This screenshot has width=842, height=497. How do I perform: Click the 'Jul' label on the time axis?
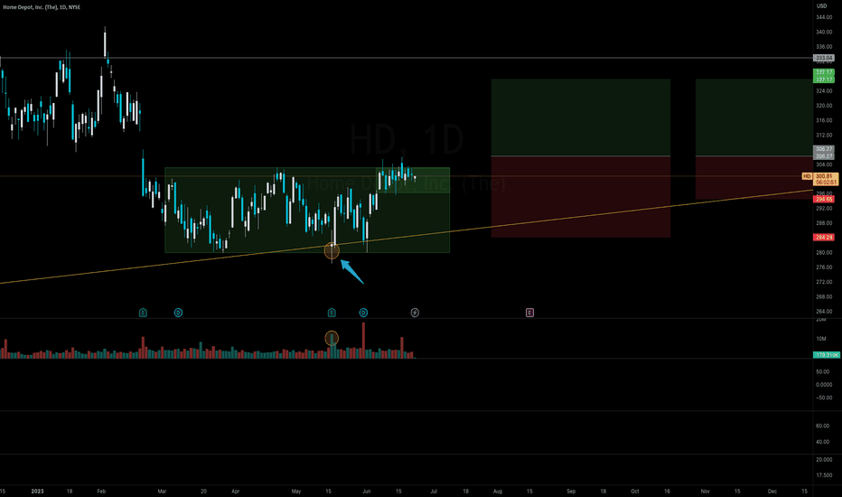(x=434, y=491)
